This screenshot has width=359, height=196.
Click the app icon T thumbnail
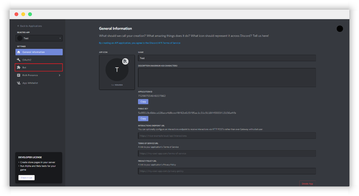(x=117, y=70)
